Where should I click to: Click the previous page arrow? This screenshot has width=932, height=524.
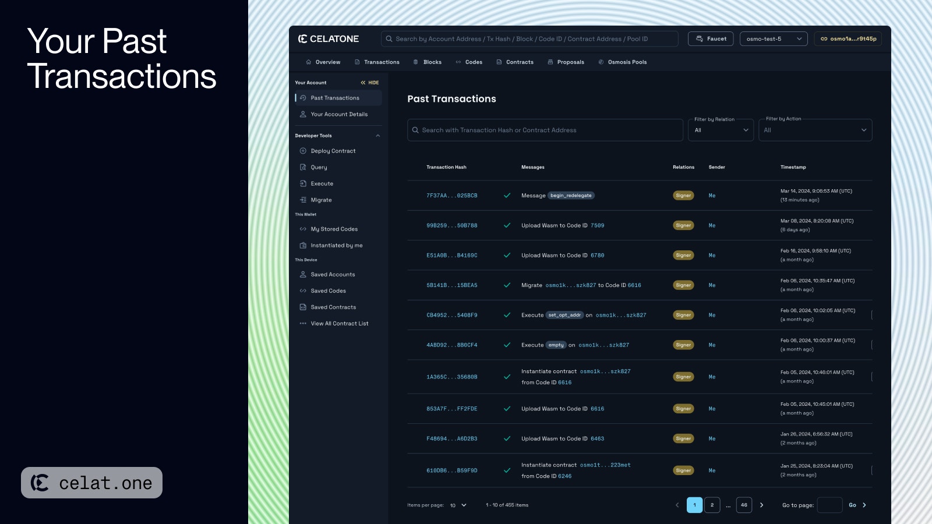[677, 505]
